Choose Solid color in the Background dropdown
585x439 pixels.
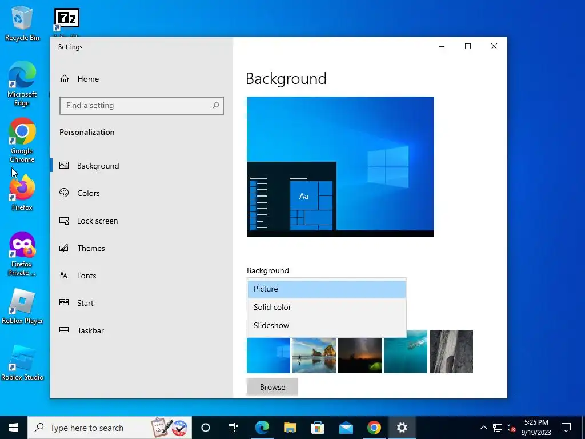click(x=326, y=307)
